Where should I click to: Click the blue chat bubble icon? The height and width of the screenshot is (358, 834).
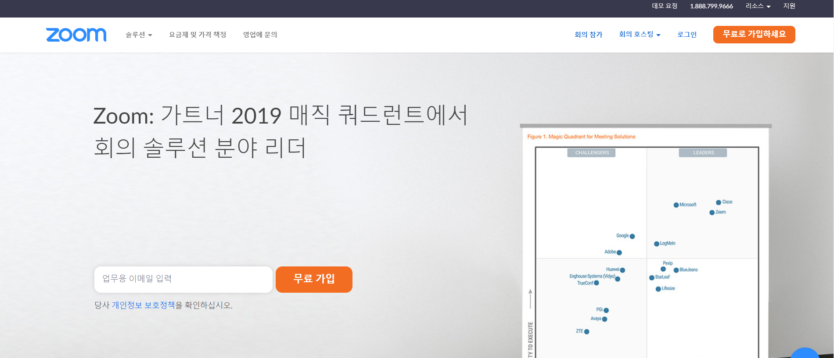805,353
